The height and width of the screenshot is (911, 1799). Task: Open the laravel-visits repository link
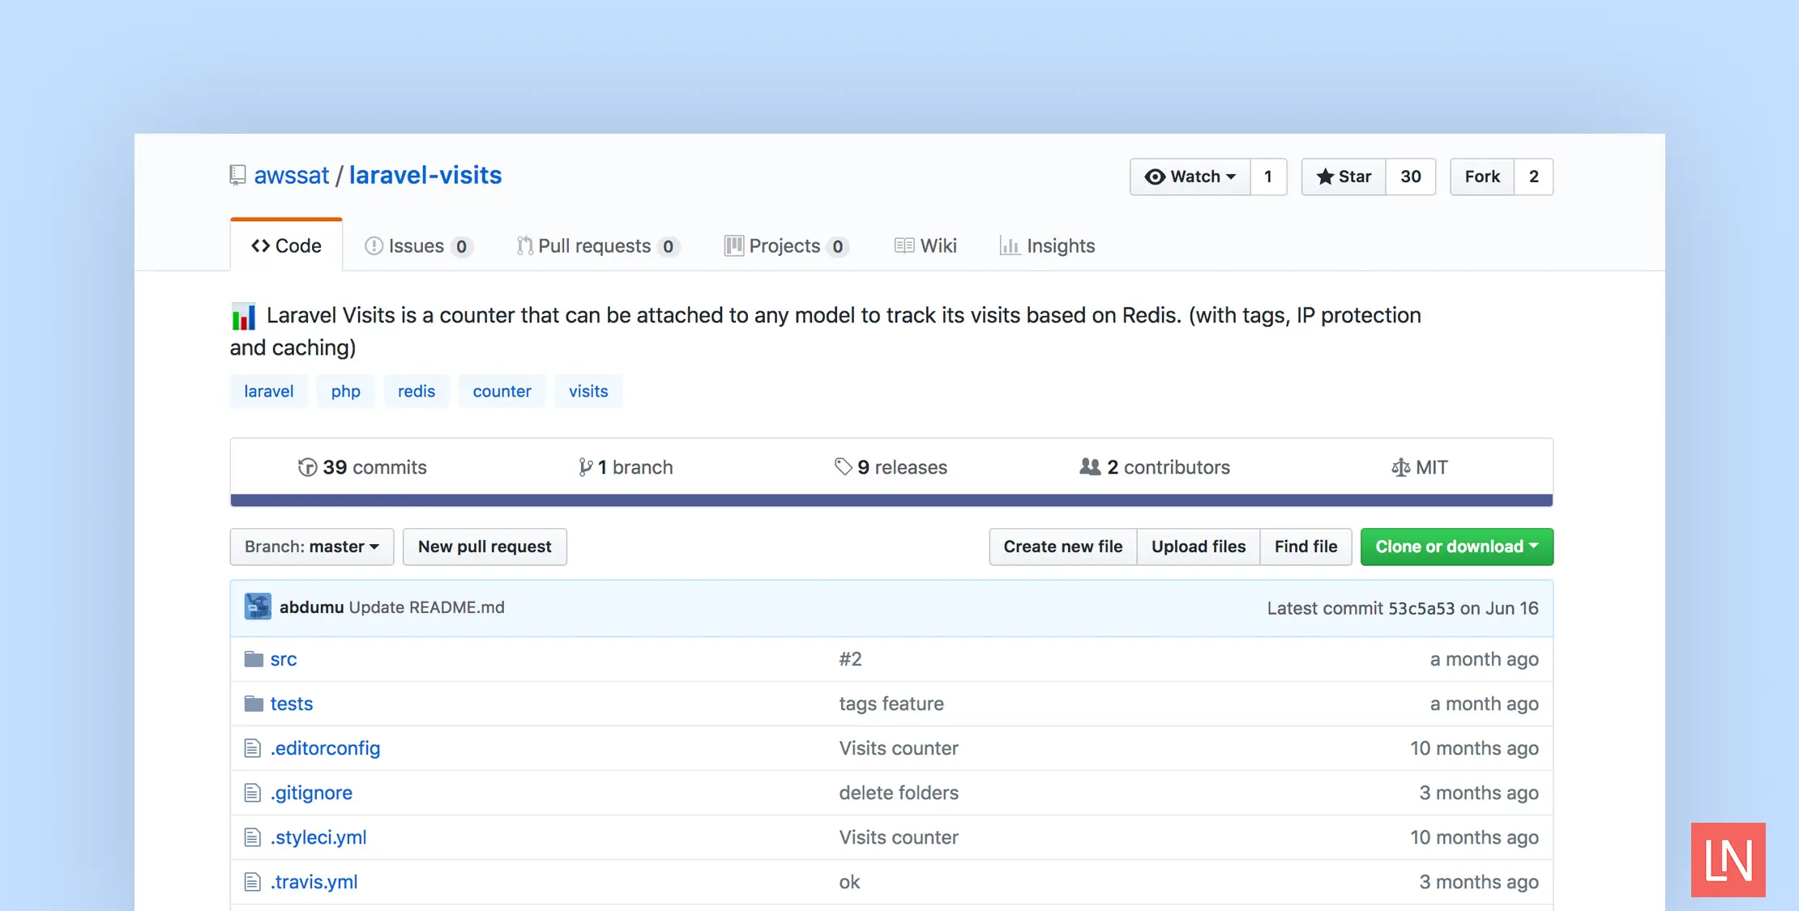[x=425, y=175]
